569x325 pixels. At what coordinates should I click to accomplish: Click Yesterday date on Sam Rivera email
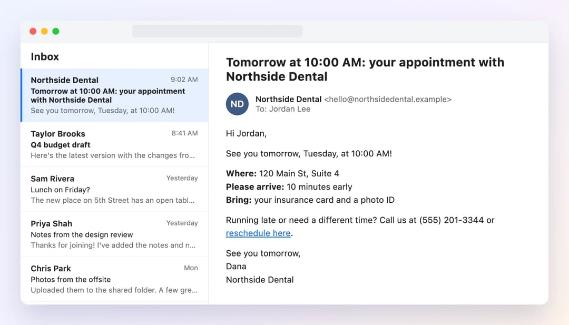(x=182, y=178)
